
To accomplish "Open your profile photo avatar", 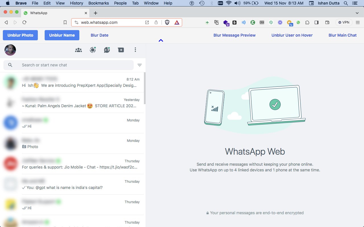I will 10,50.
